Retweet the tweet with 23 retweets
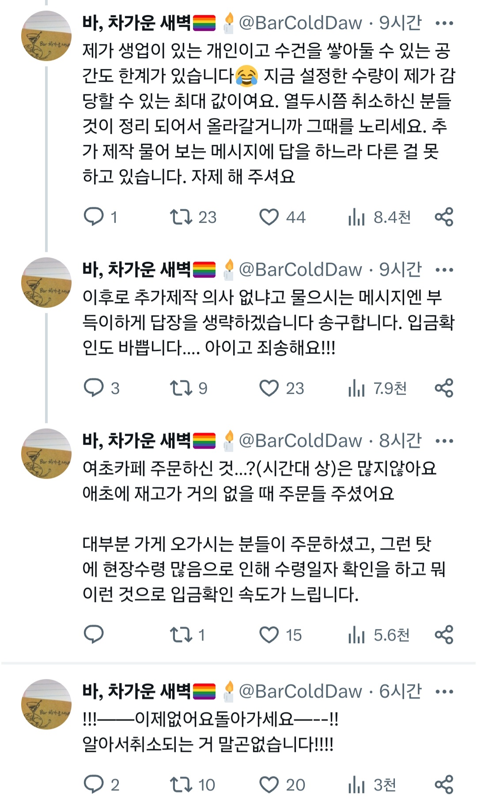This screenshot has height=809, width=477. [181, 217]
